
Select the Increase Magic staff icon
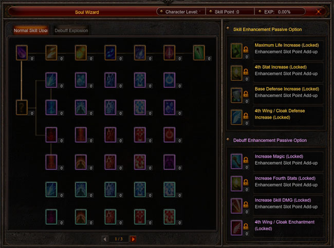pyautogui.click(x=236, y=161)
